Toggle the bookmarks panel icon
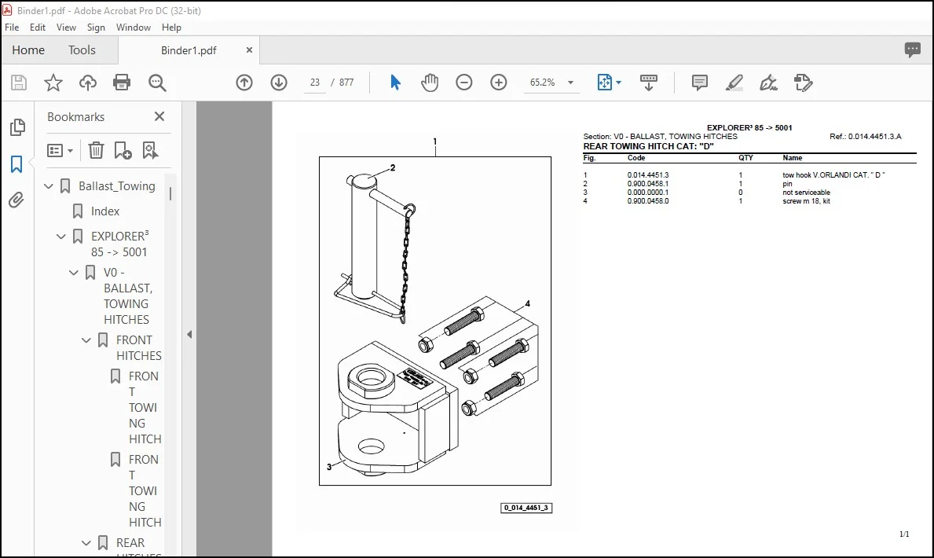Image resolution: width=934 pixels, height=558 pixels. 16,164
